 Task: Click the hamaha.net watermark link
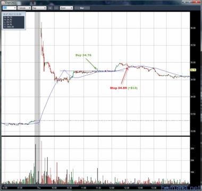coord(181,188)
